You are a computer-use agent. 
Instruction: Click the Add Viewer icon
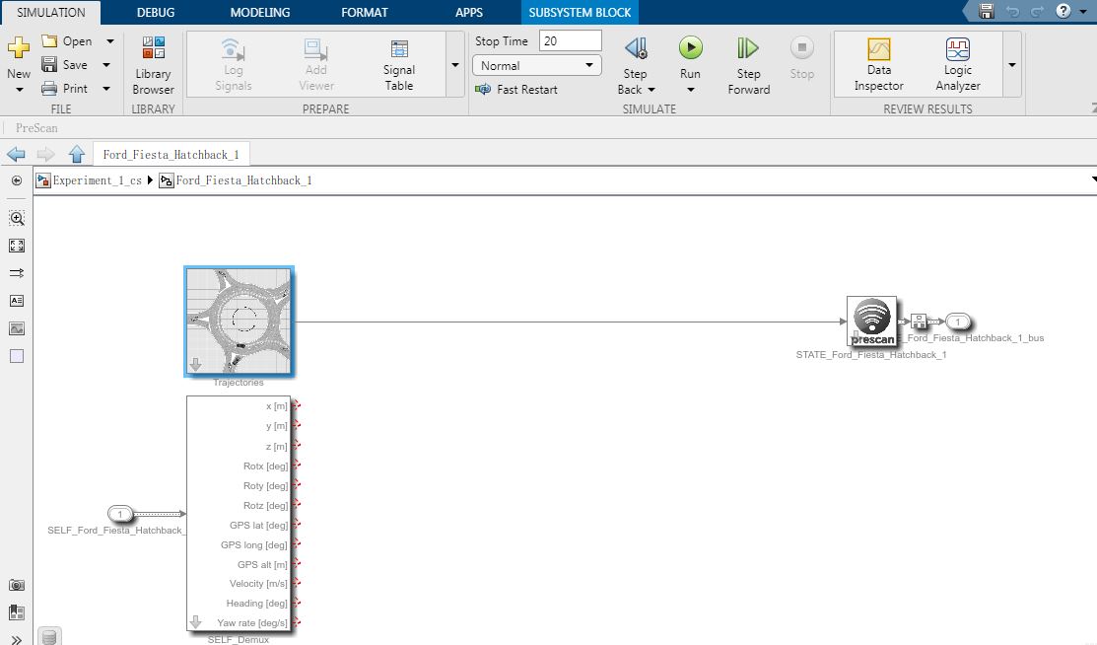point(316,49)
